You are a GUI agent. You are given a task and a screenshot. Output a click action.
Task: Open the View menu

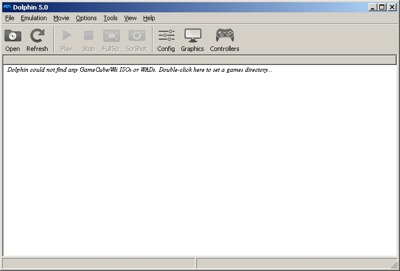[x=130, y=18]
